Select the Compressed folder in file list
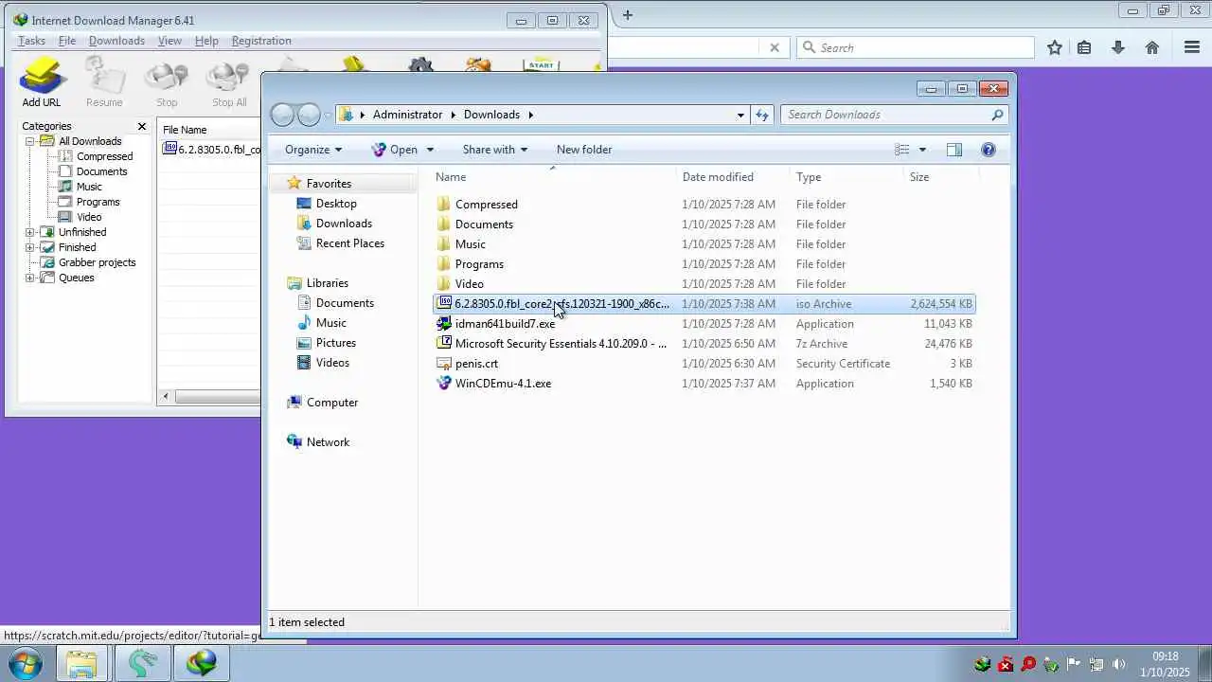The image size is (1212, 682). 487,205
